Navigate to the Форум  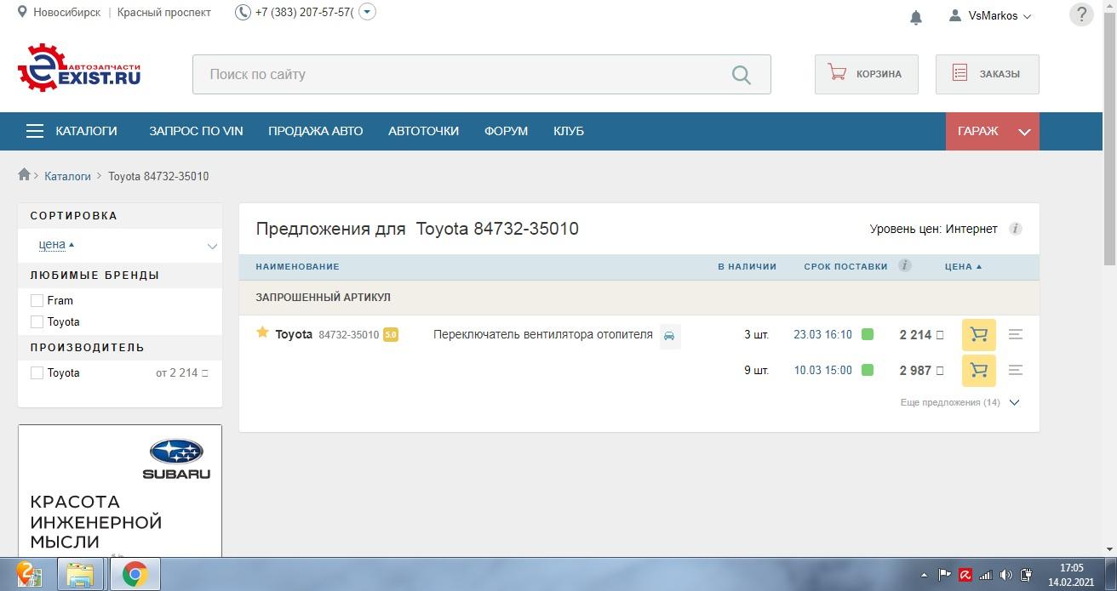pyautogui.click(x=506, y=131)
